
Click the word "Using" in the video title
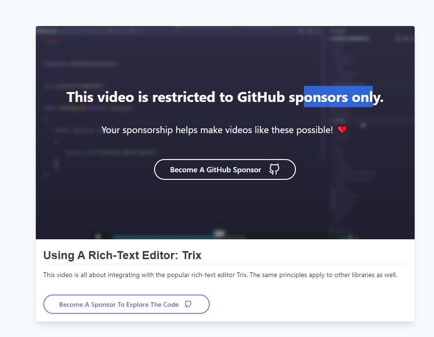[x=59, y=255]
